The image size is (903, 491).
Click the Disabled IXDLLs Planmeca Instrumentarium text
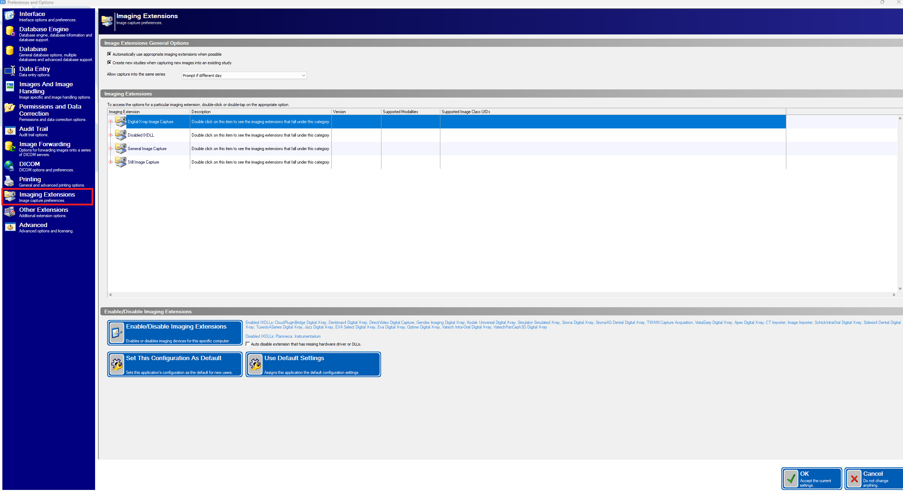(283, 336)
